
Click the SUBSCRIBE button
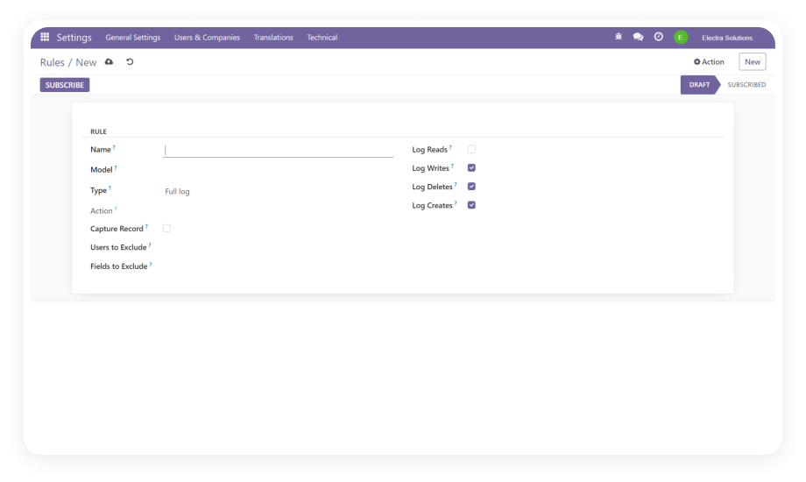pyautogui.click(x=65, y=85)
